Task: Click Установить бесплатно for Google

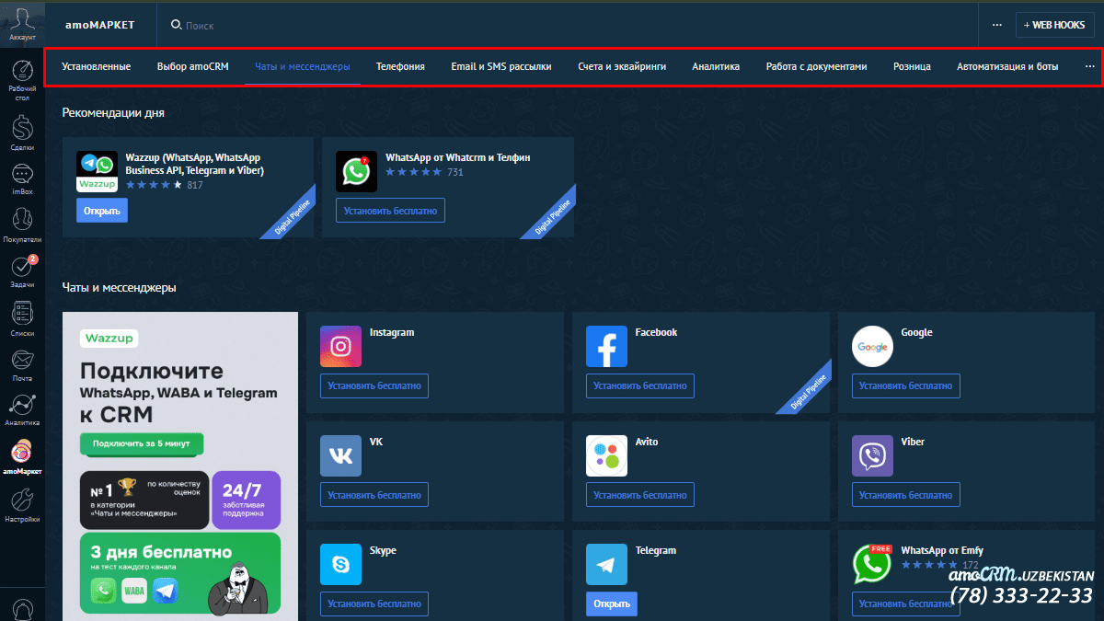Action: coord(906,385)
